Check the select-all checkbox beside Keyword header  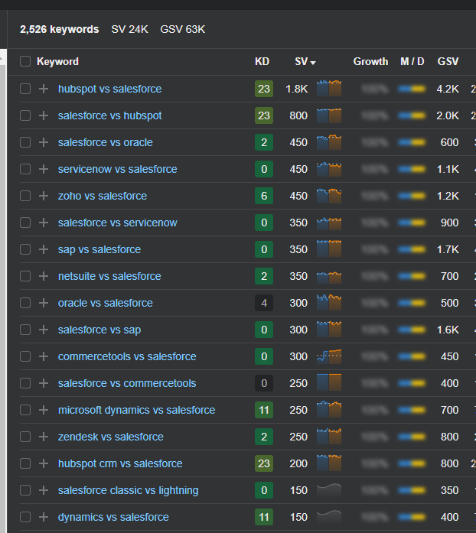[x=25, y=61]
